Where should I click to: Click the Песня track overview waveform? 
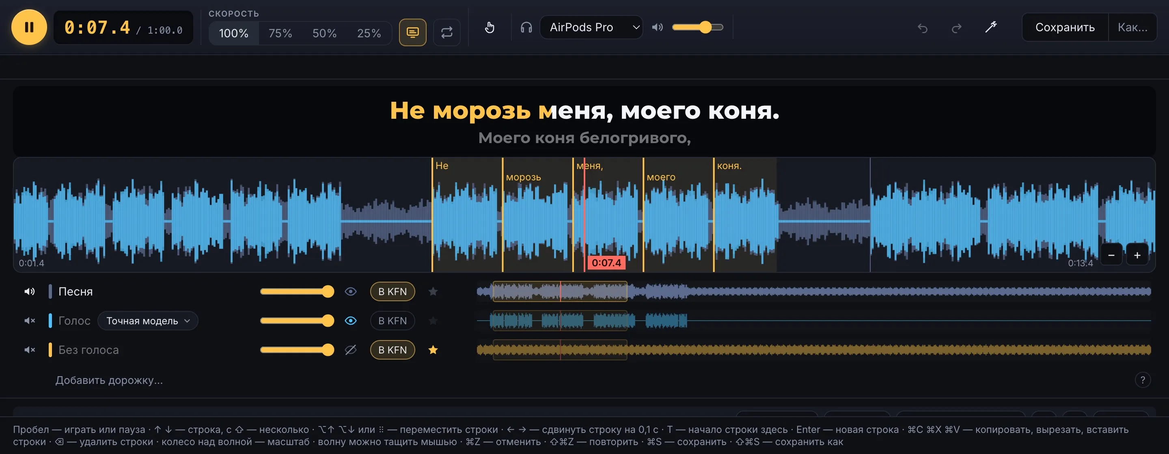(814, 291)
